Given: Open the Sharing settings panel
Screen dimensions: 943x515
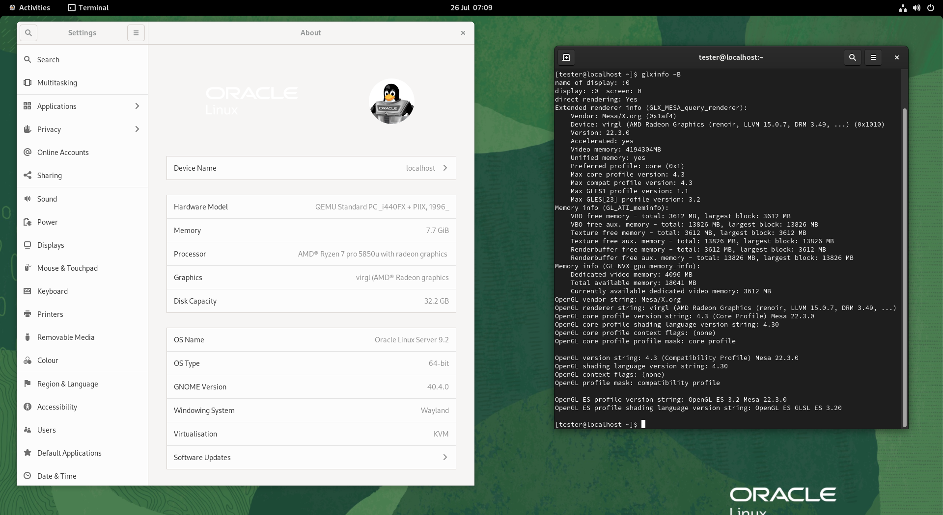Looking at the screenshot, I should coord(82,176).
